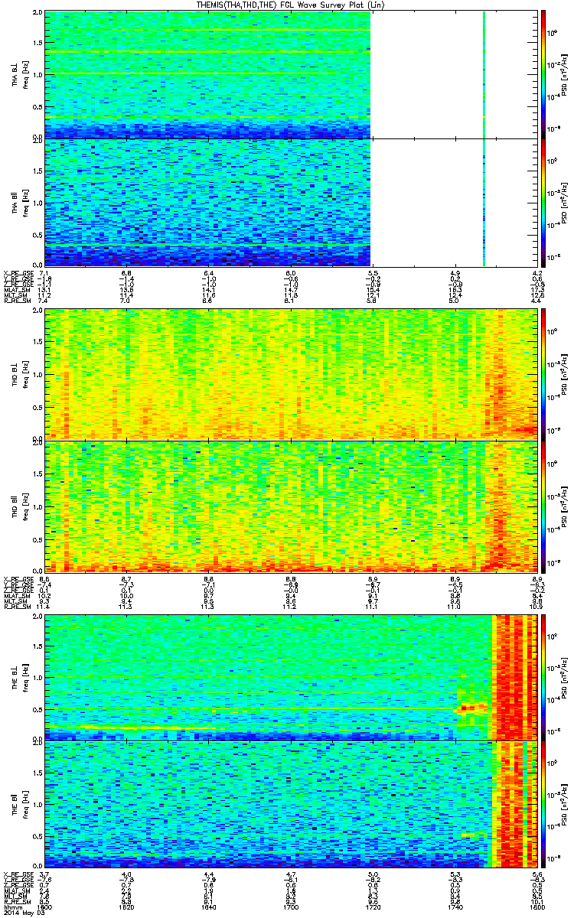Click the 1800 time label on bottom axis

point(537,907)
